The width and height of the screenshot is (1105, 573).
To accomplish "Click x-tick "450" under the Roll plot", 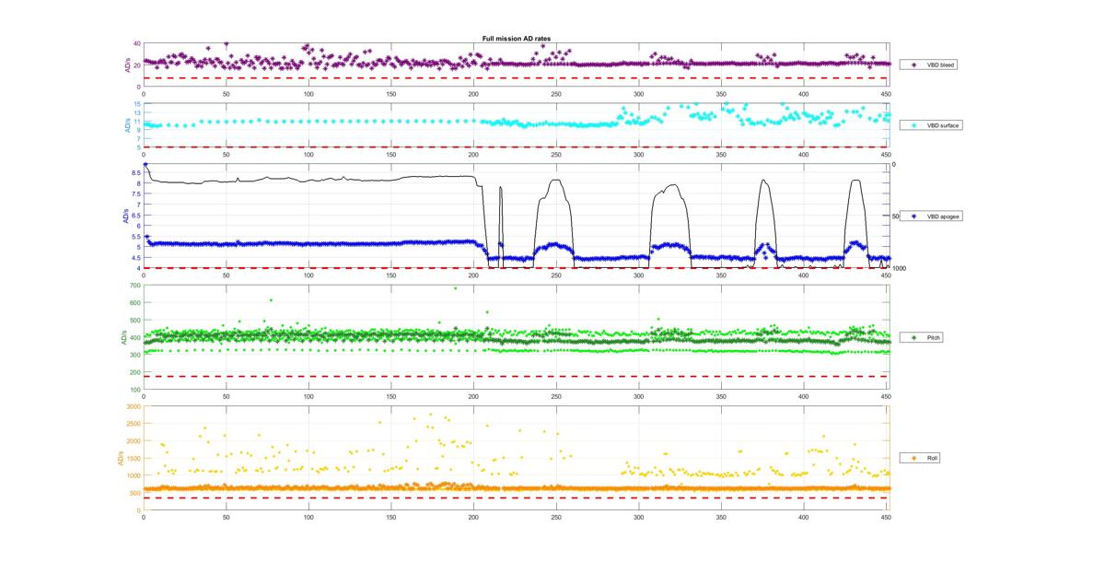I will pos(887,517).
